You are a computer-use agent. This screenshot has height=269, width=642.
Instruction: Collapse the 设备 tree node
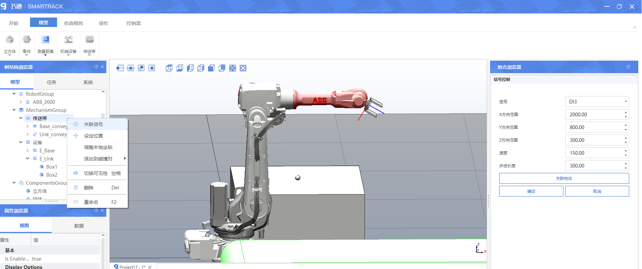(21, 142)
